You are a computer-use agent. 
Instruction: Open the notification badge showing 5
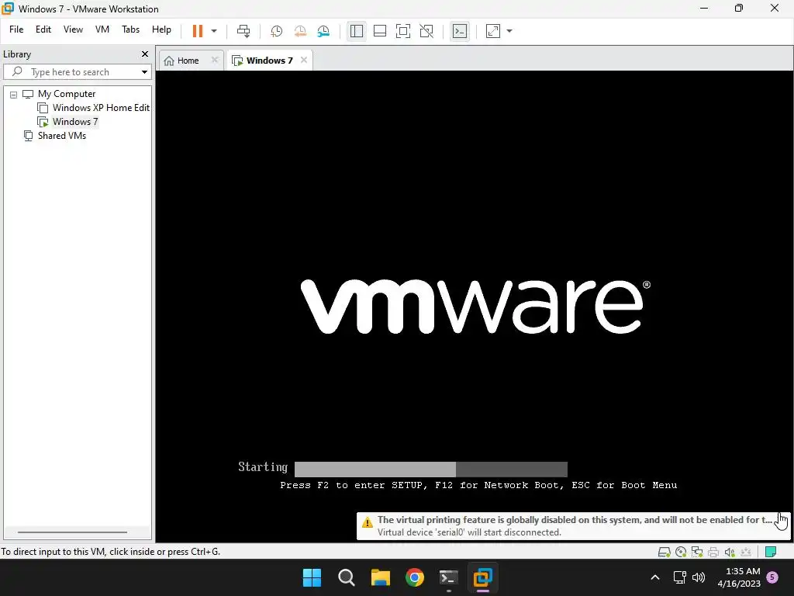[772, 577]
